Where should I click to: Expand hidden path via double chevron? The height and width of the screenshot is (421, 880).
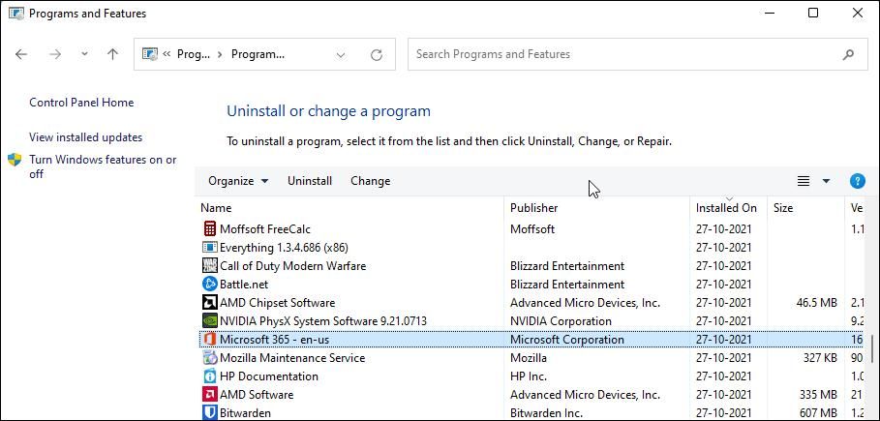[167, 54]
